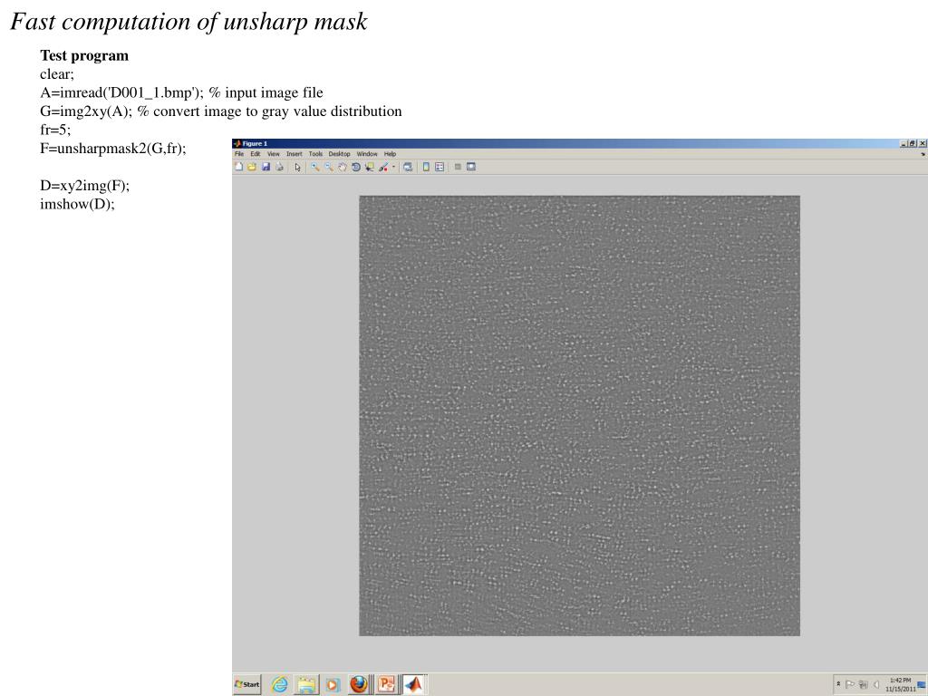Enable the Data Cursor tool
The width and height of the screenshot is (928, 696).
click(x=370, y=167)
